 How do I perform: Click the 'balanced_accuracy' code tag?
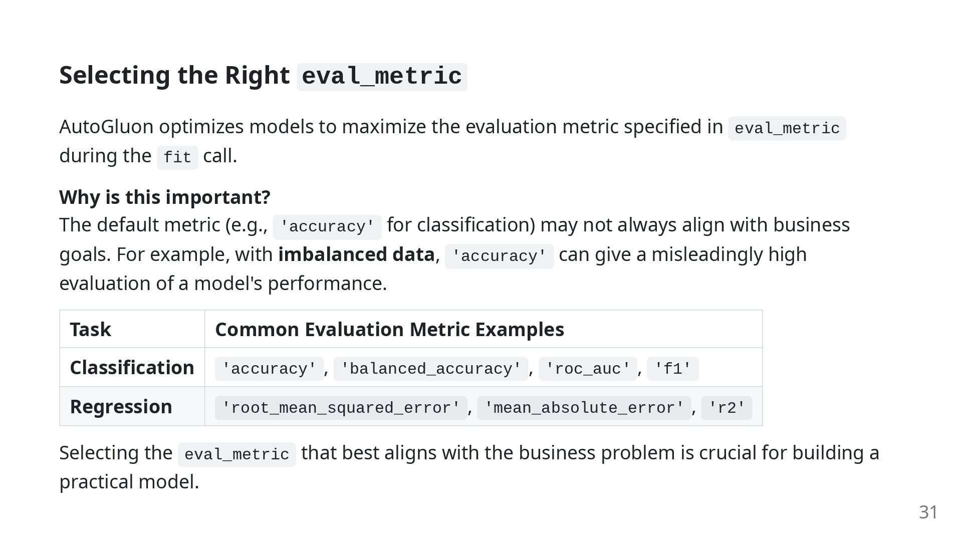coord(431,369)
